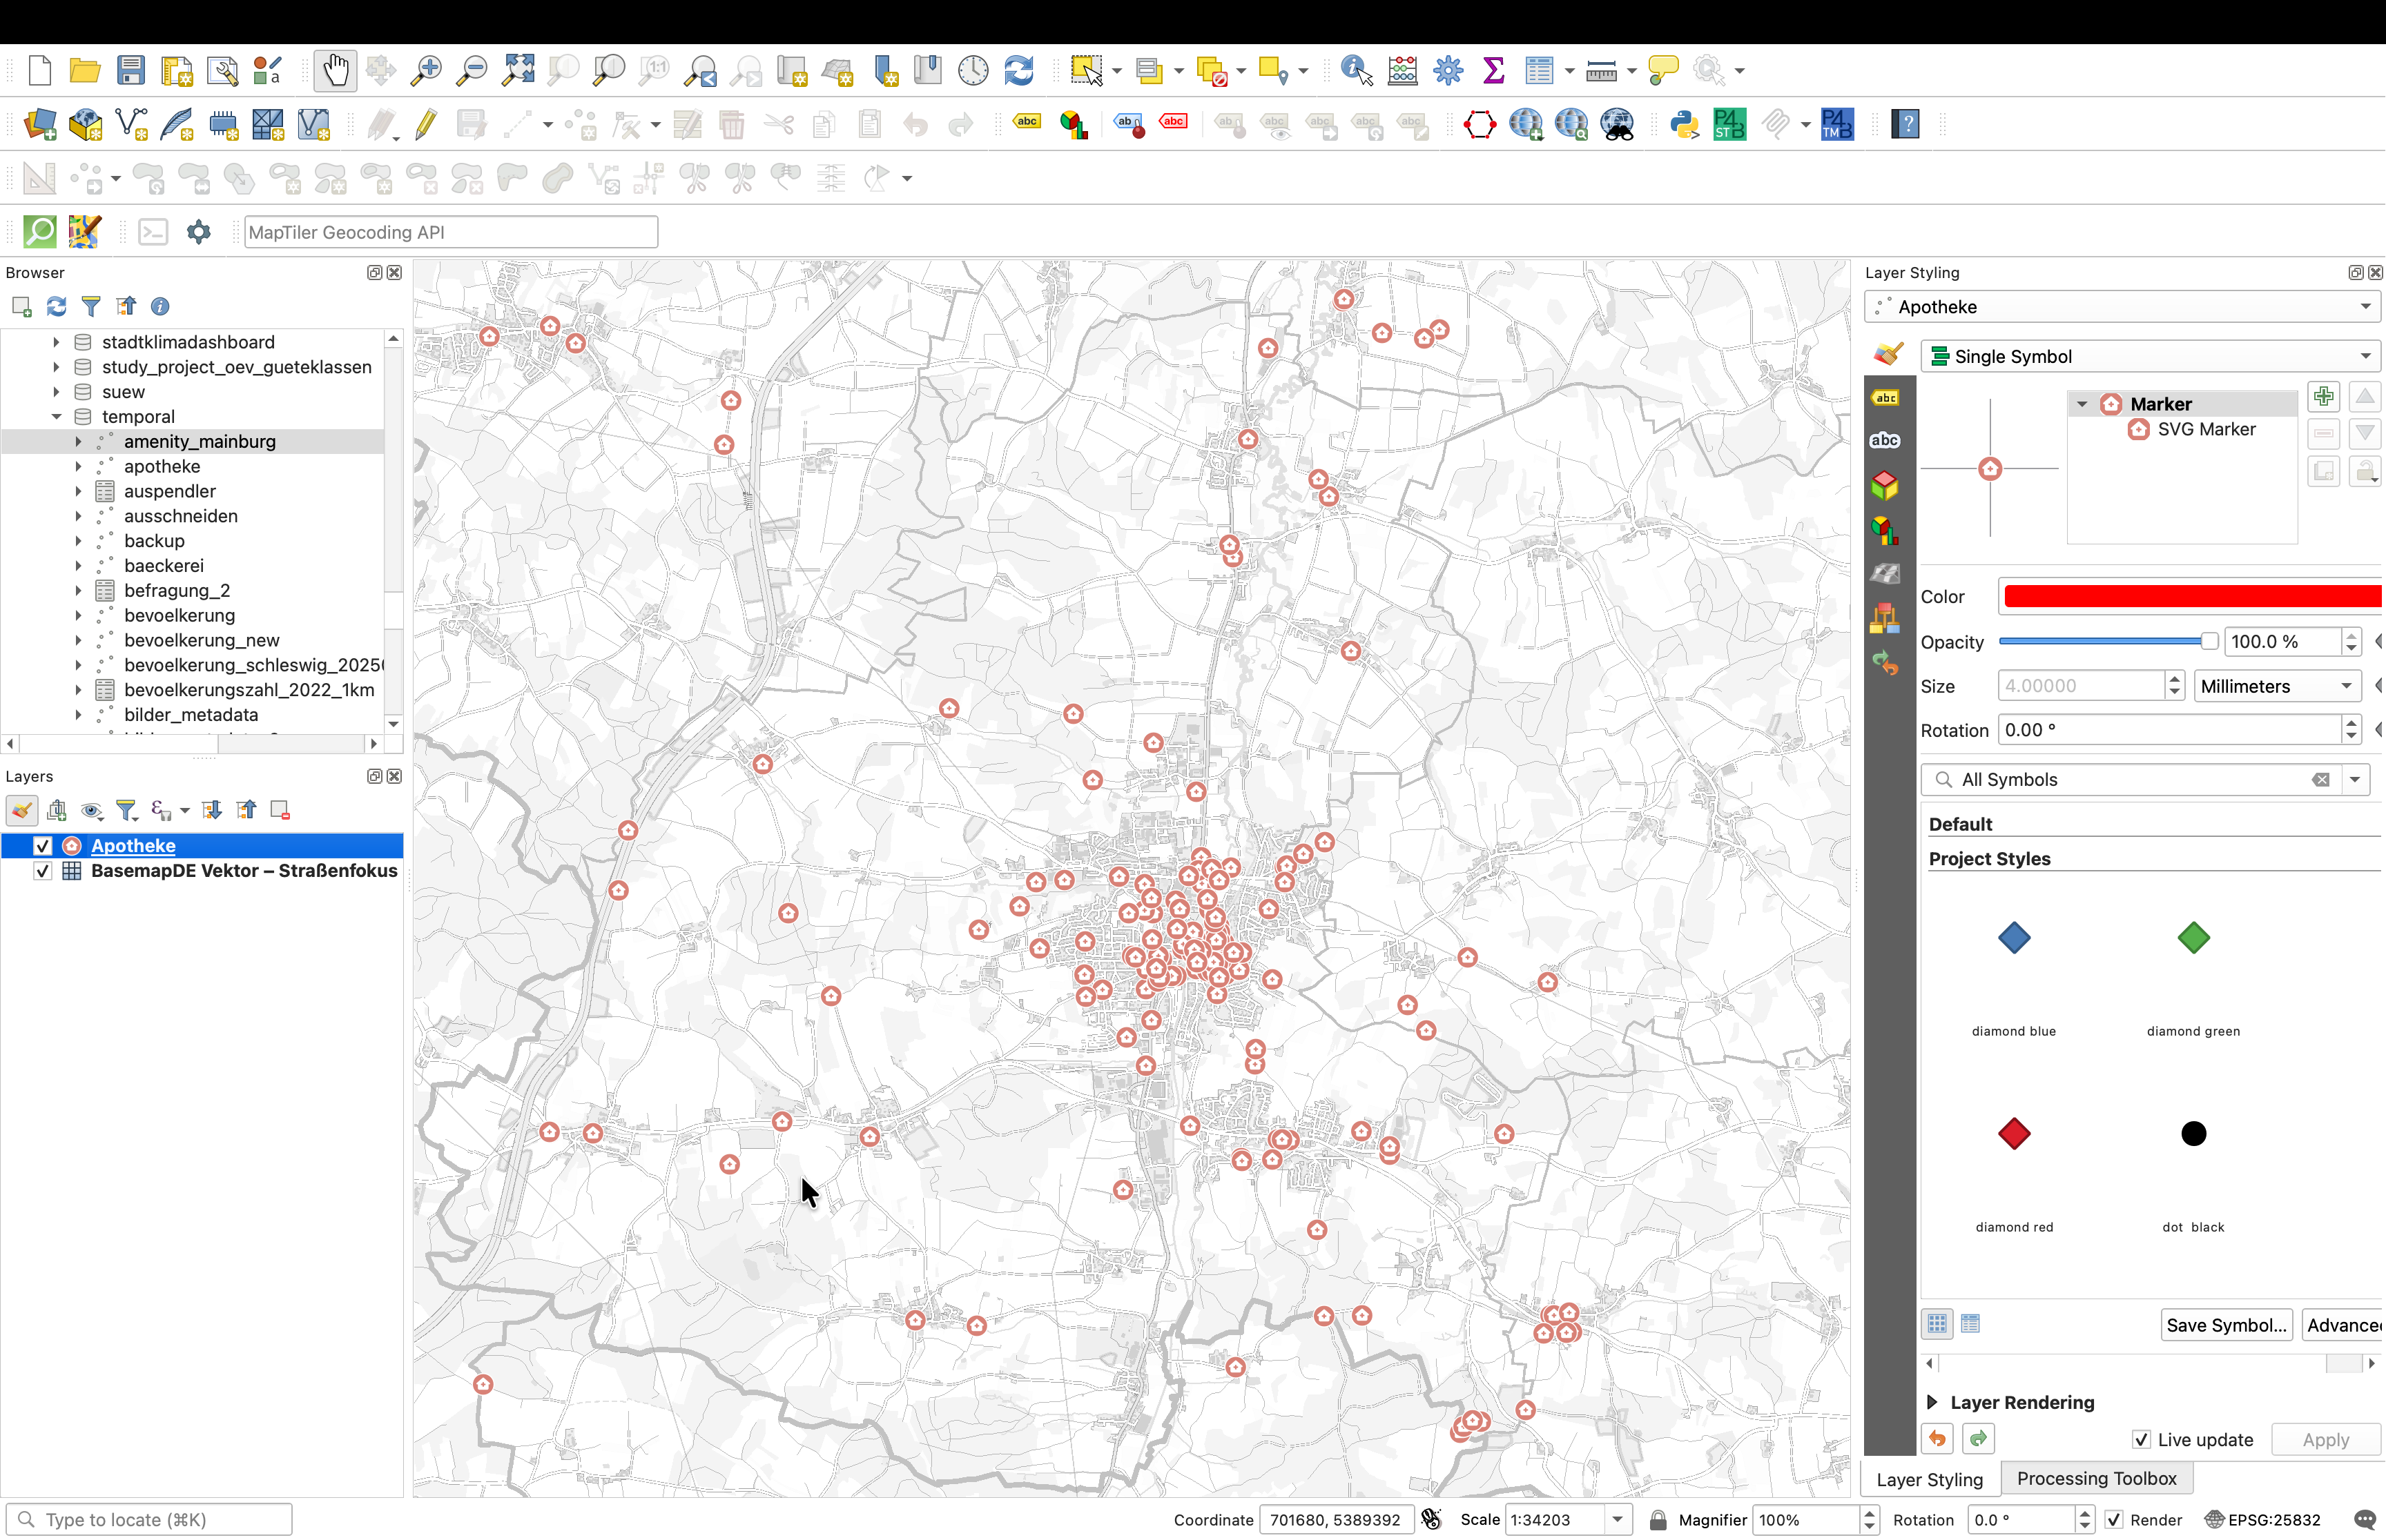The width and height of the screenshot is (2386, 1540).
Task: Toggle visibility of the Apotheke layer
Action: click(42, 846)
